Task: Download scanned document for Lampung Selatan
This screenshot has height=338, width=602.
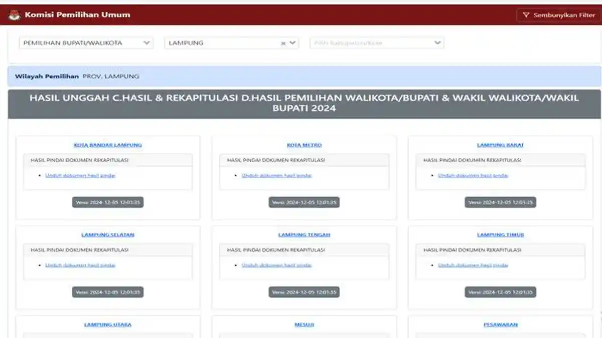Action: click(x=80, y=265)
